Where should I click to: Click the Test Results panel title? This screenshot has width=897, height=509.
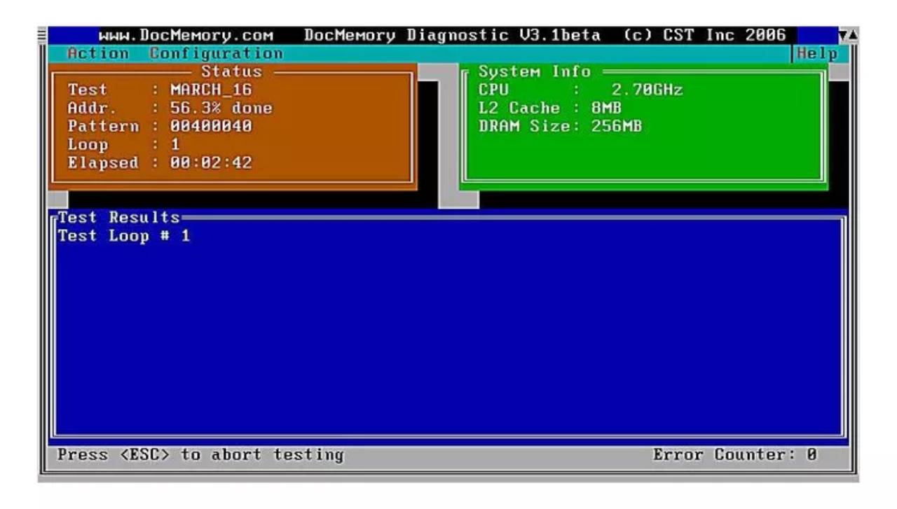118,217
